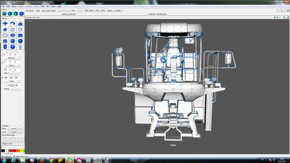Open the Views menu
Screen dimensions: 290x163
click(14, 6)
